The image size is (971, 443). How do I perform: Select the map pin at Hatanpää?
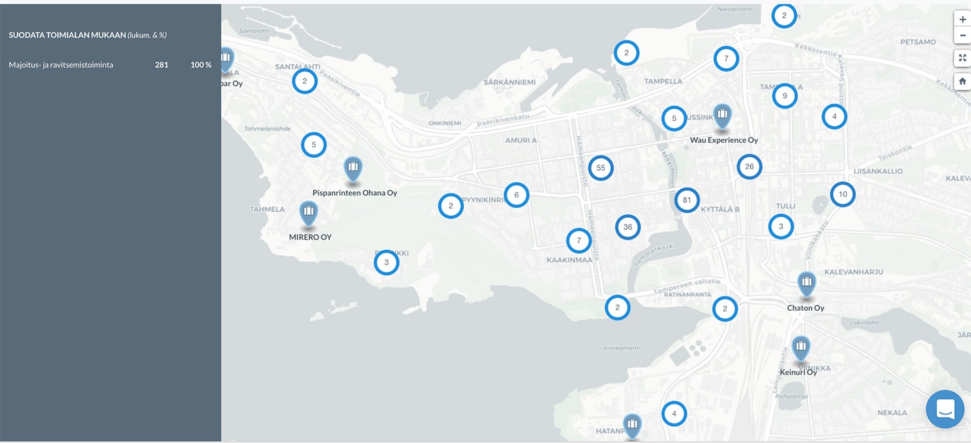click(x=632, y=425)
